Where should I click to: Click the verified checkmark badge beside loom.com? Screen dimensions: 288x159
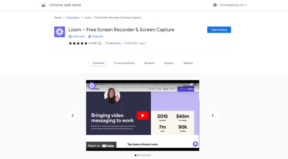[70, 36]
